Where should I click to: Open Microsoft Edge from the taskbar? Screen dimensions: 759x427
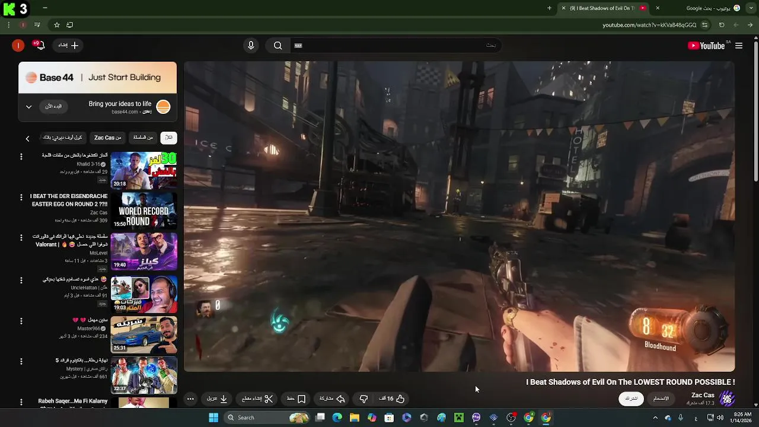(x=337, y=418)
